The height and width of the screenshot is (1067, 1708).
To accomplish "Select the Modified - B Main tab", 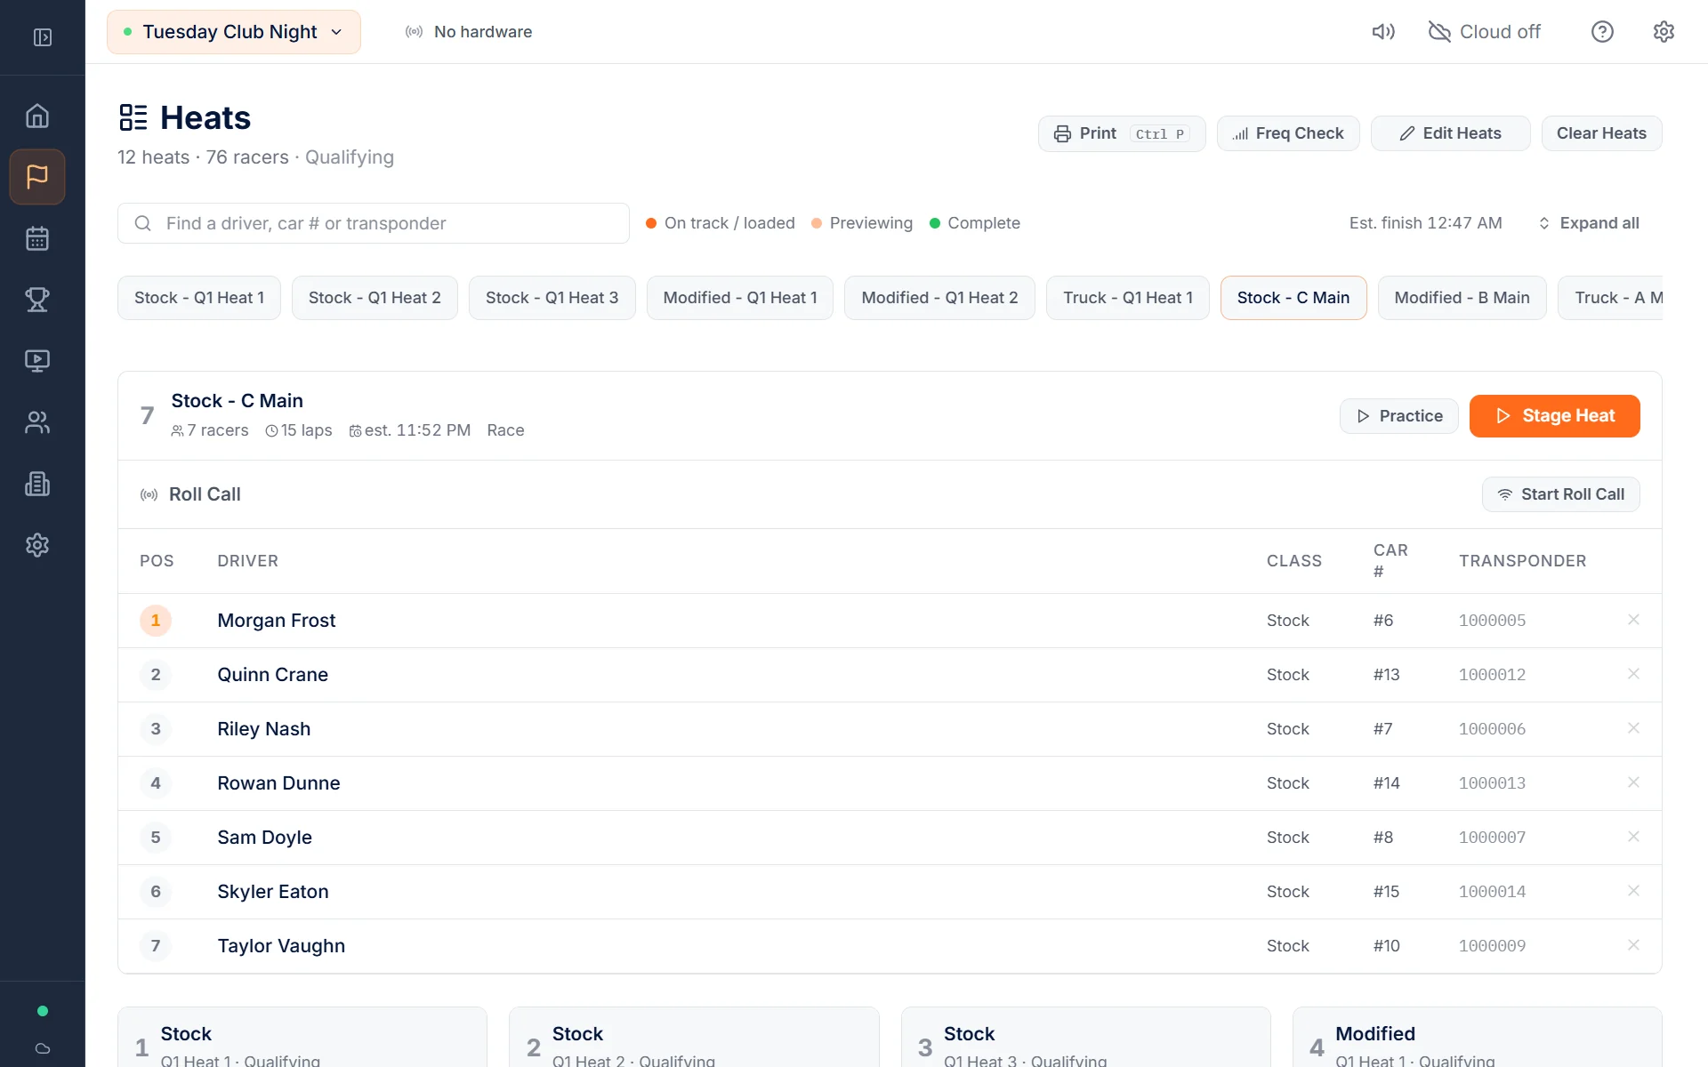I will (x=1462, y=298).
